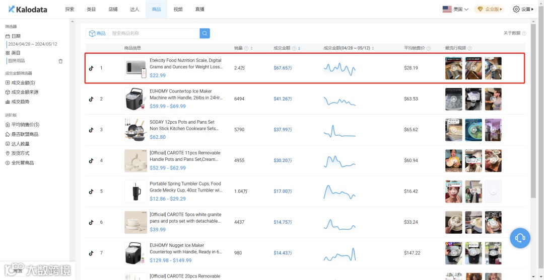Expand the 美国 country dropdown
Image resolution: width=544 pixels, height=280 pixels.
pyautogui.click(x=455, y=10)
